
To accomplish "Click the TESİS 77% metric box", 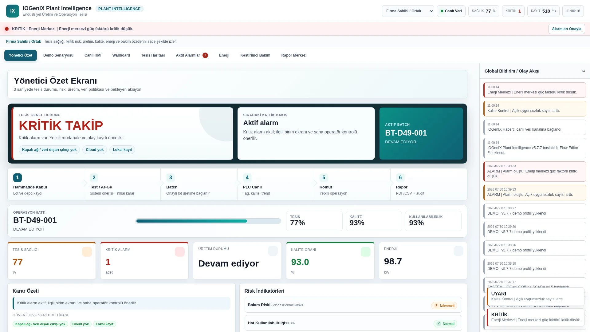I will 314,221.
